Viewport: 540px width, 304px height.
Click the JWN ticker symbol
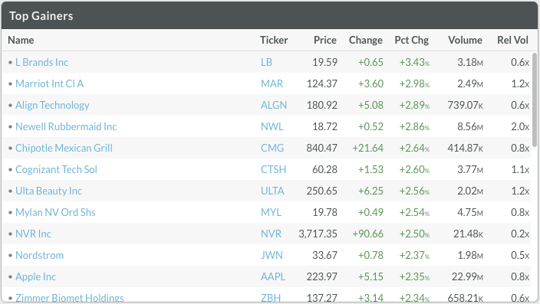pos(272,255)
